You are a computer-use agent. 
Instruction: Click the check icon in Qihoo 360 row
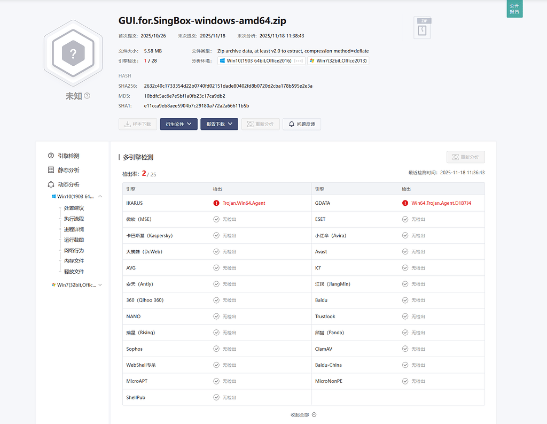pos(216,300)
